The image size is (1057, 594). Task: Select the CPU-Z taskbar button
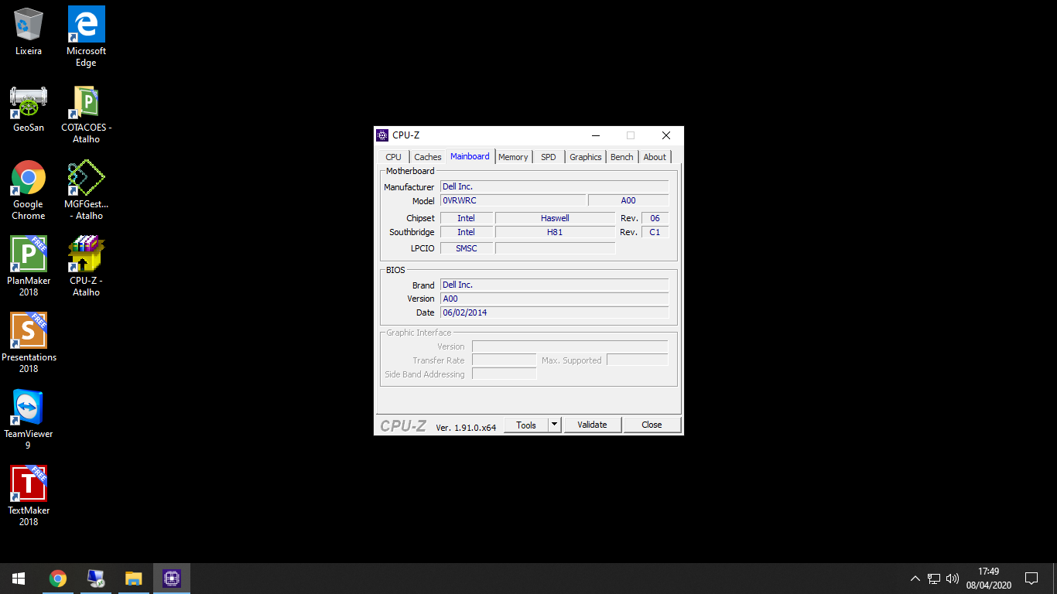pos(172,579)
